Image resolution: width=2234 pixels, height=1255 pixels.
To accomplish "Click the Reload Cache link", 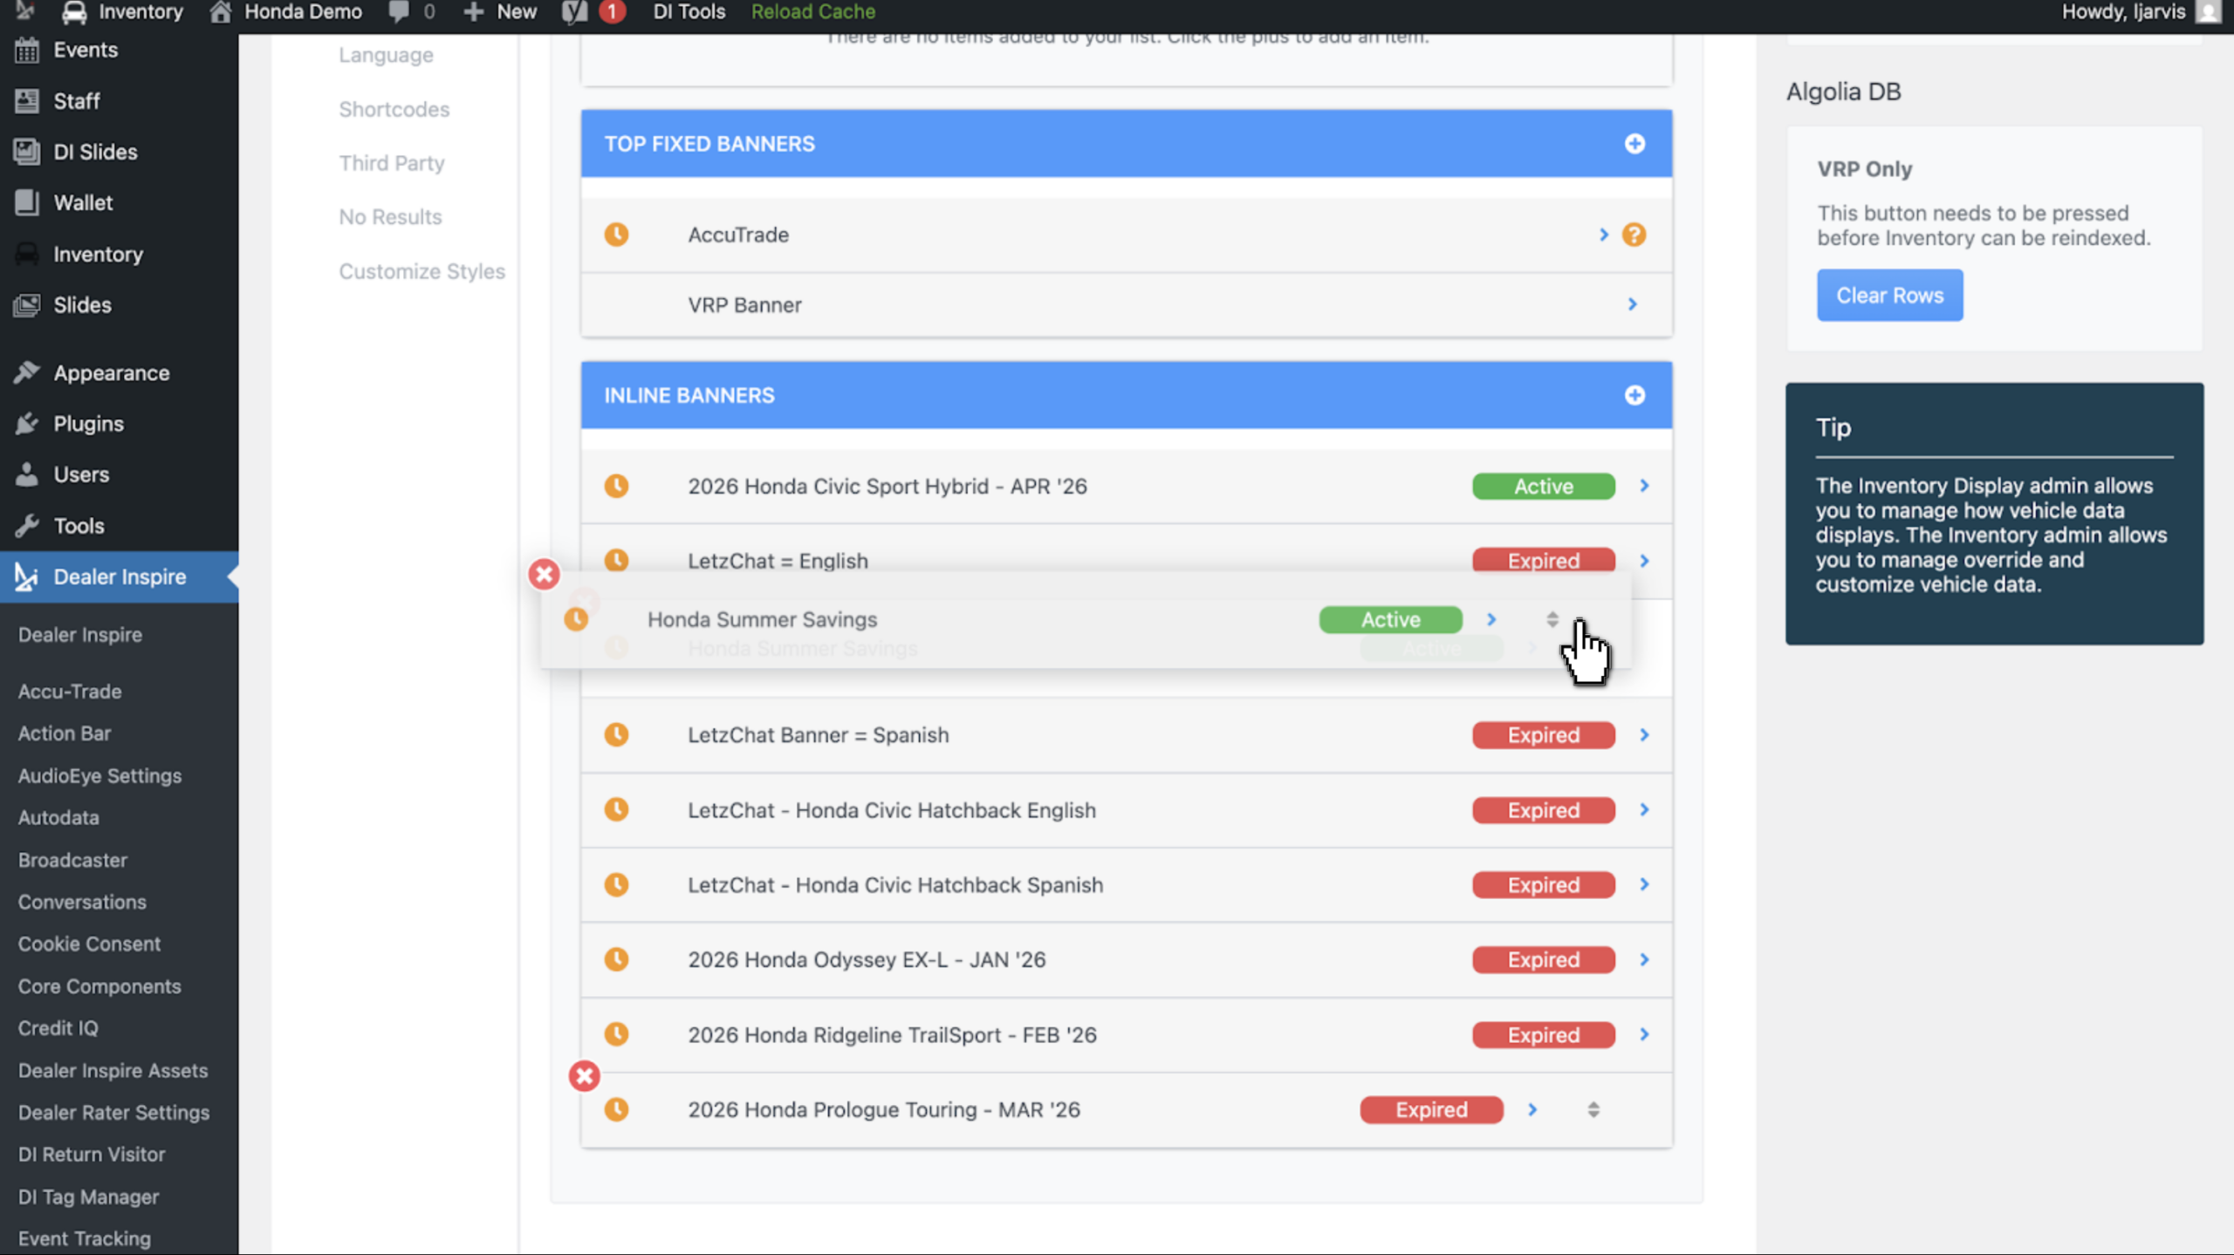I will click(813, 11).
